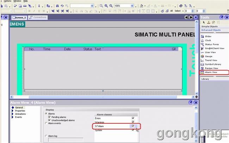Pin the Tools panel with the pin icon

click(x=222, y=17)
